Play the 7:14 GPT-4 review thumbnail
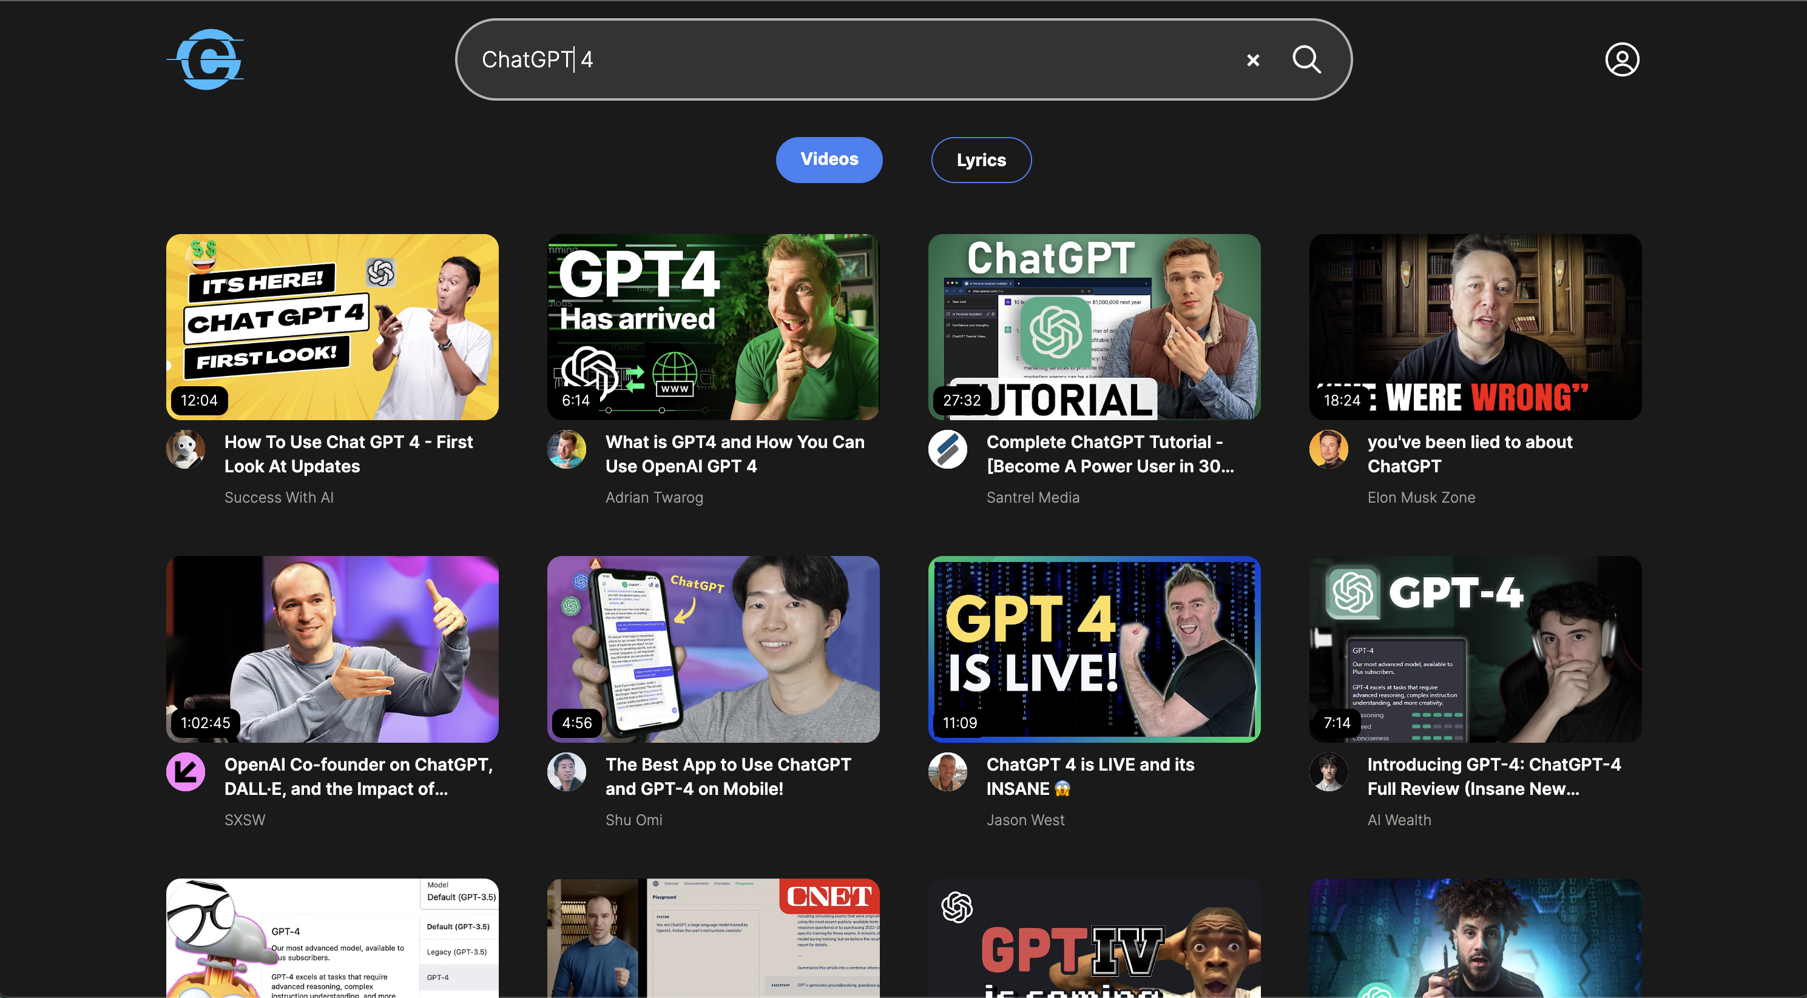The image size is (1807, 998). pyautogui.click(x=1474, y=650)
